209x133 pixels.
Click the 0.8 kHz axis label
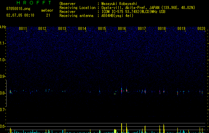(x=3, y=93)
